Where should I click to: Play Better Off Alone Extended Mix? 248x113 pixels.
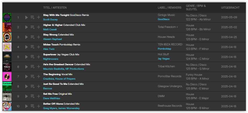(26, 106)
